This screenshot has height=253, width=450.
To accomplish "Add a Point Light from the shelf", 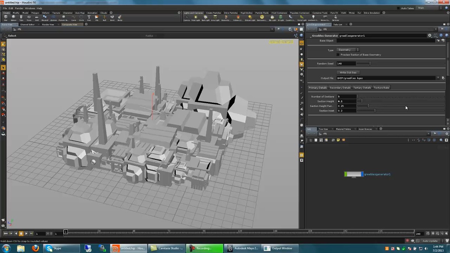I will (x=195, y=16).
